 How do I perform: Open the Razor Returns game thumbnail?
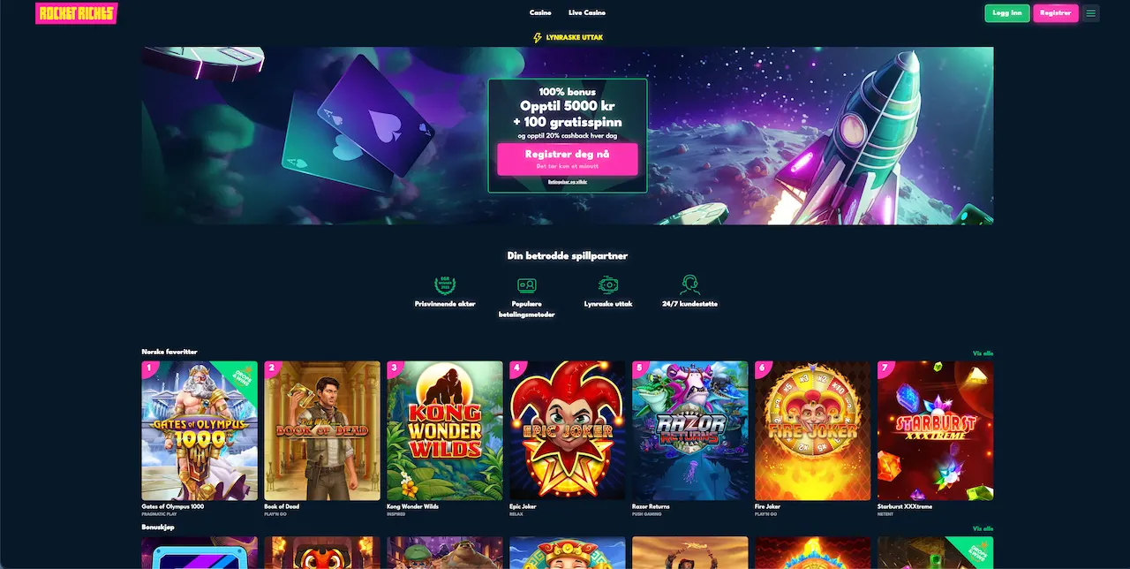[690, 431]
